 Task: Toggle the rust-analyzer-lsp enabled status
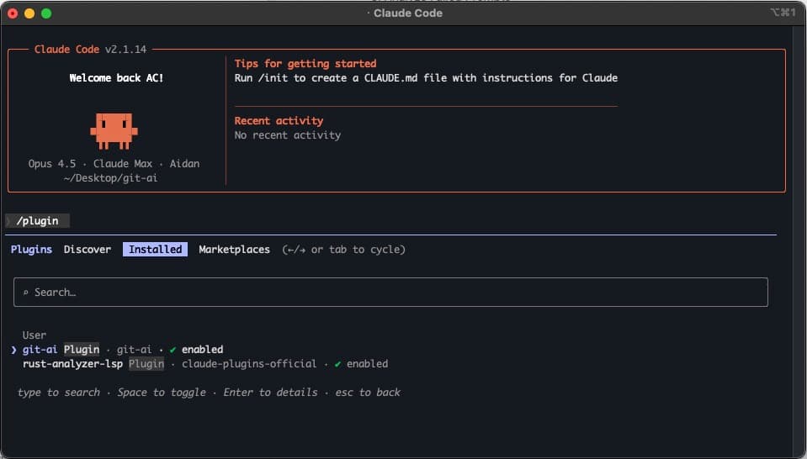(367, 364)
